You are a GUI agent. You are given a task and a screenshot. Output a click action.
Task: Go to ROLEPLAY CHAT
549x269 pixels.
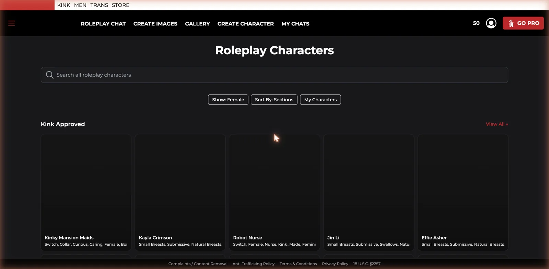[x=103, y=24]
